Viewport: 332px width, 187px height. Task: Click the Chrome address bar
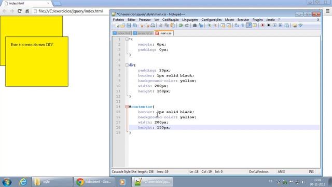[71, 11]
